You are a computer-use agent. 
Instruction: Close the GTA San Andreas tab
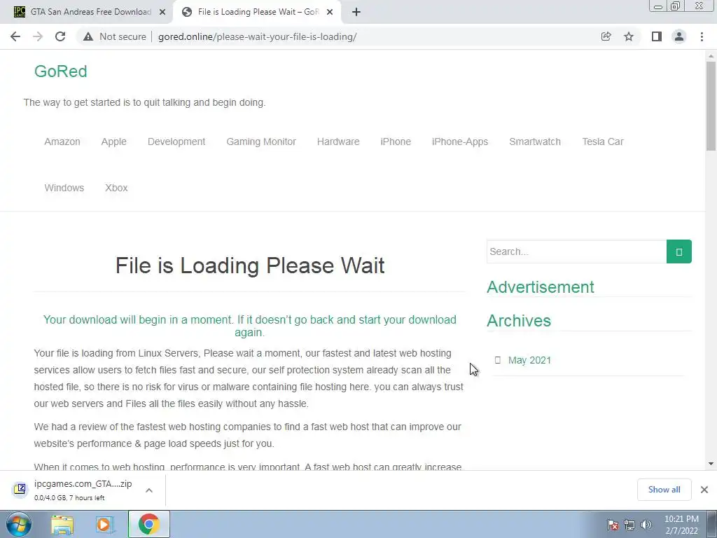[x=162, y=13]
